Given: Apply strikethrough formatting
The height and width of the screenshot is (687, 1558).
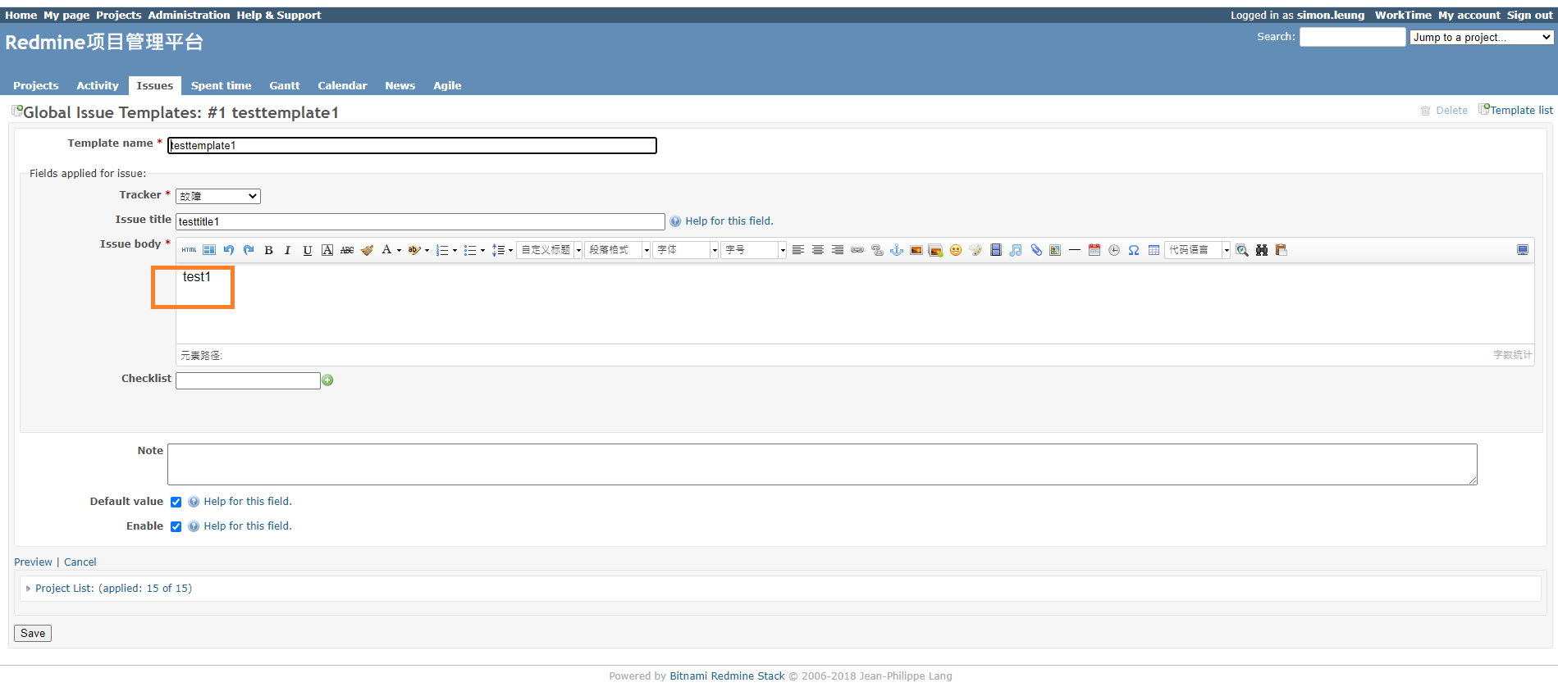Looking at the screenshot, I should 347,250.
